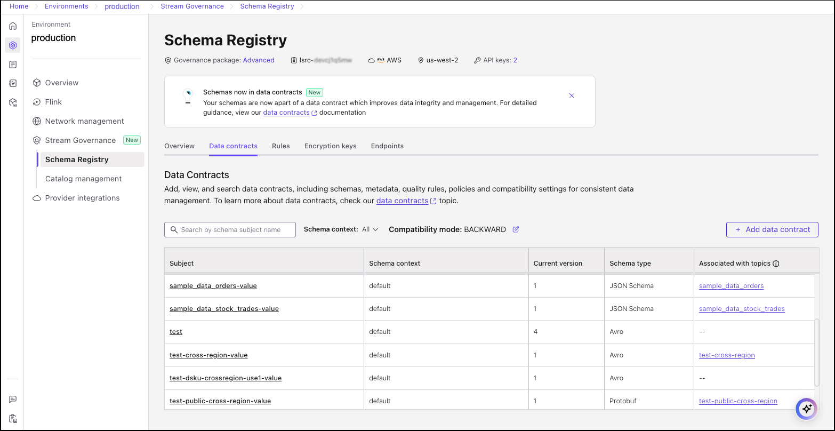Screen dimensions: 835x431
Task: Switch to the Rules tab
Action: coord(281,146)
